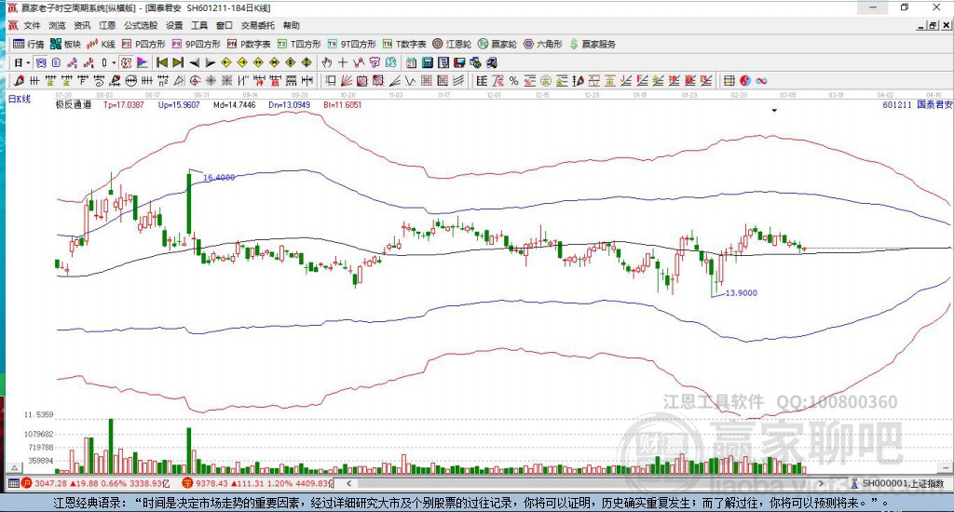
Task: Open the 浏览 menu
Action: pyautogui.click(x=57, y=25)
